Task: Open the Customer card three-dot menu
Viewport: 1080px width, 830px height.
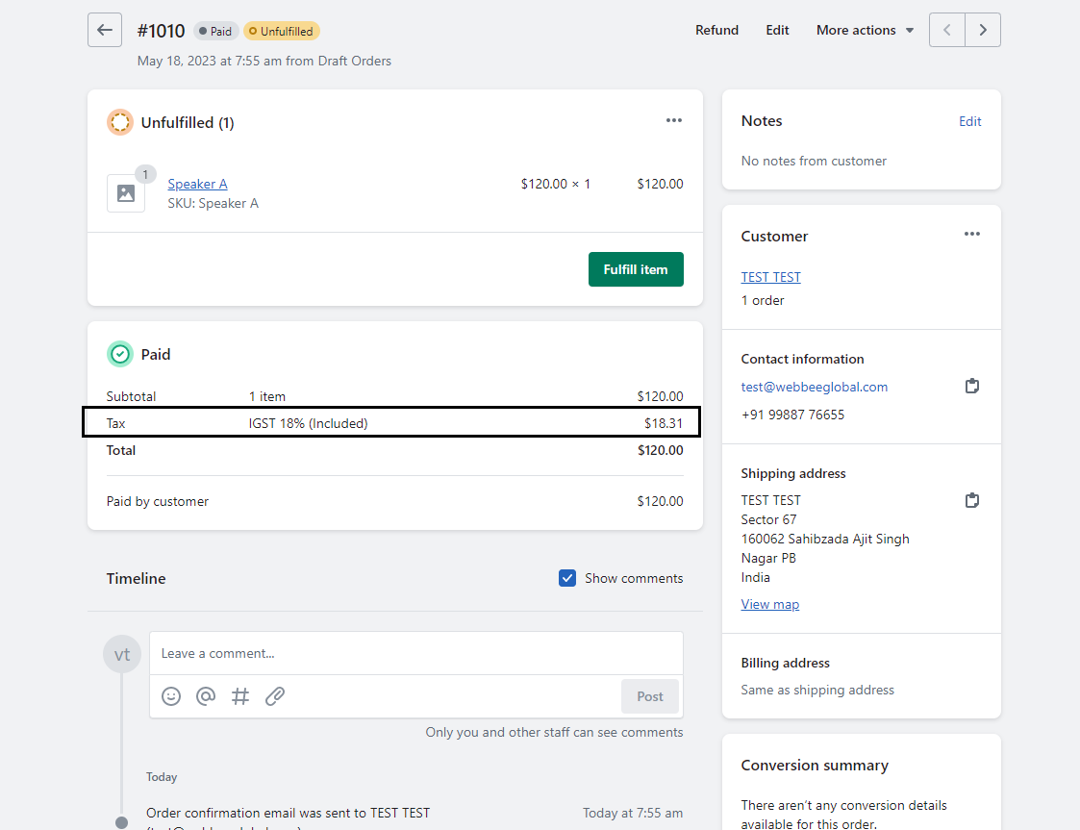Action: coord(972,235)
